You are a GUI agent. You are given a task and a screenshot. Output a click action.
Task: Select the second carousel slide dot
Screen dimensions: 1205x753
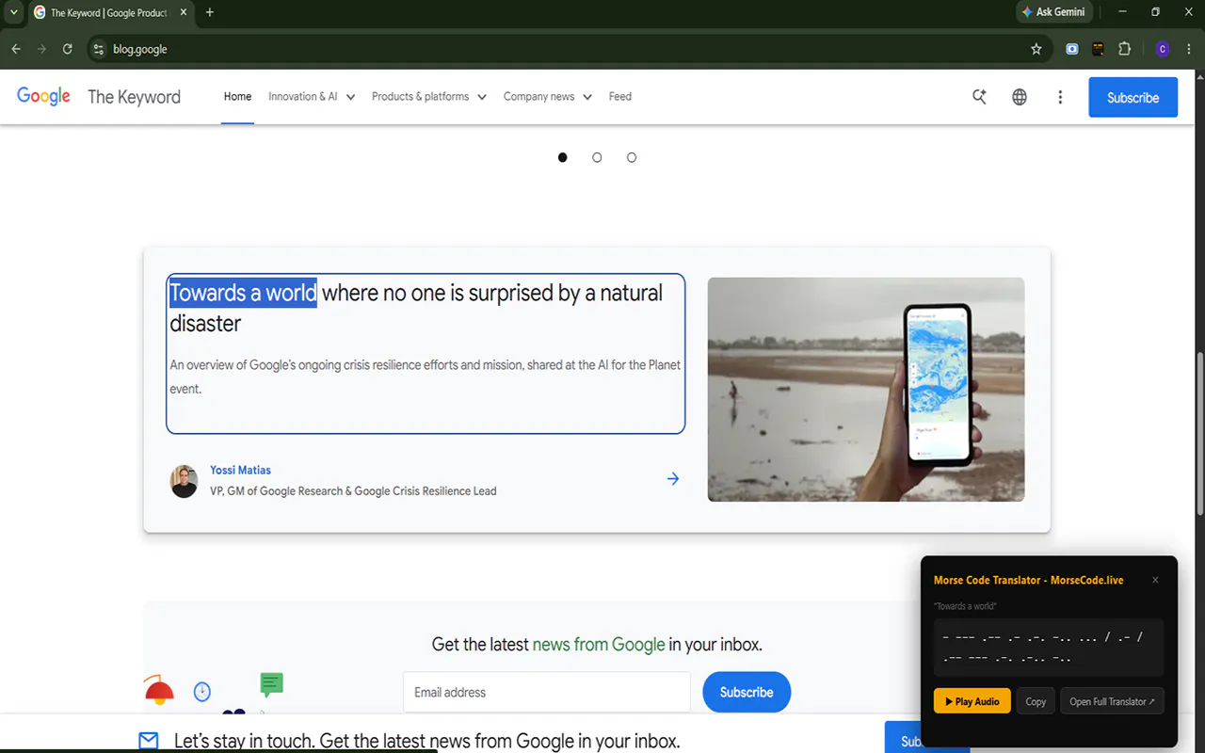597,157
